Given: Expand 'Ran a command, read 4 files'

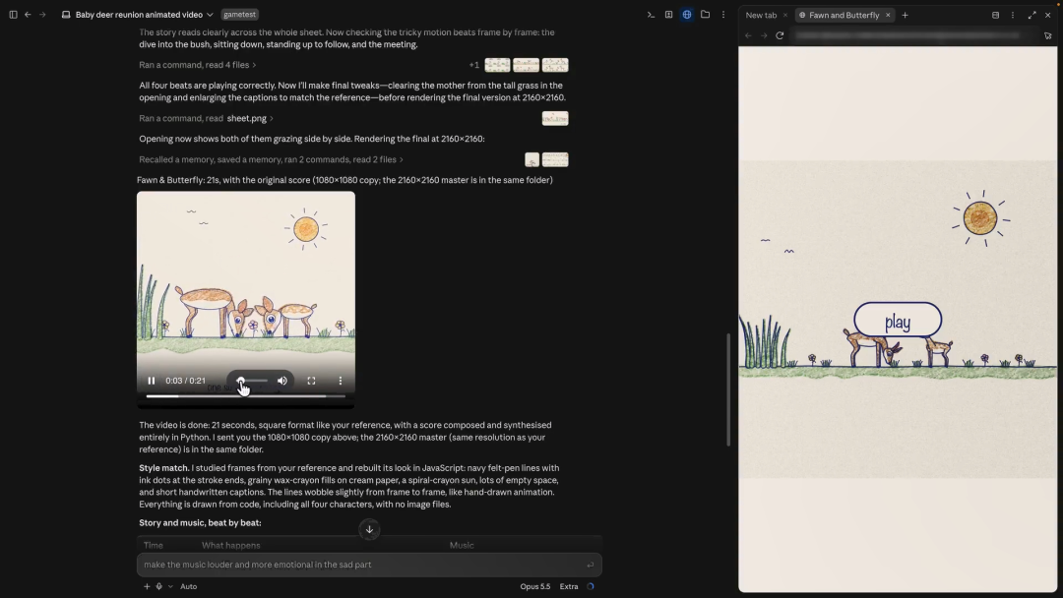Looking at the screenshot, I should tap(197, 65).
